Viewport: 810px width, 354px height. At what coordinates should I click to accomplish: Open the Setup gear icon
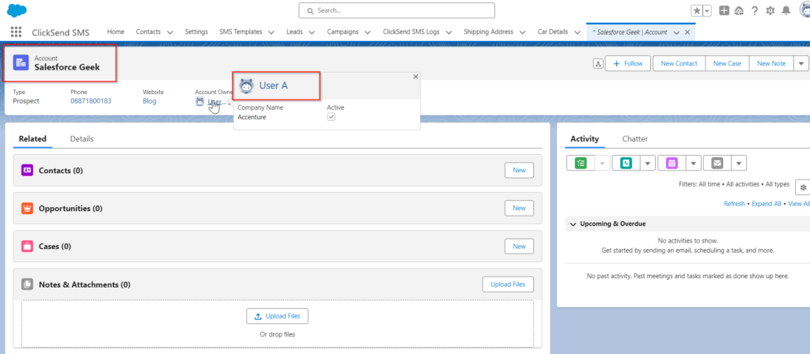coord(770,10)
